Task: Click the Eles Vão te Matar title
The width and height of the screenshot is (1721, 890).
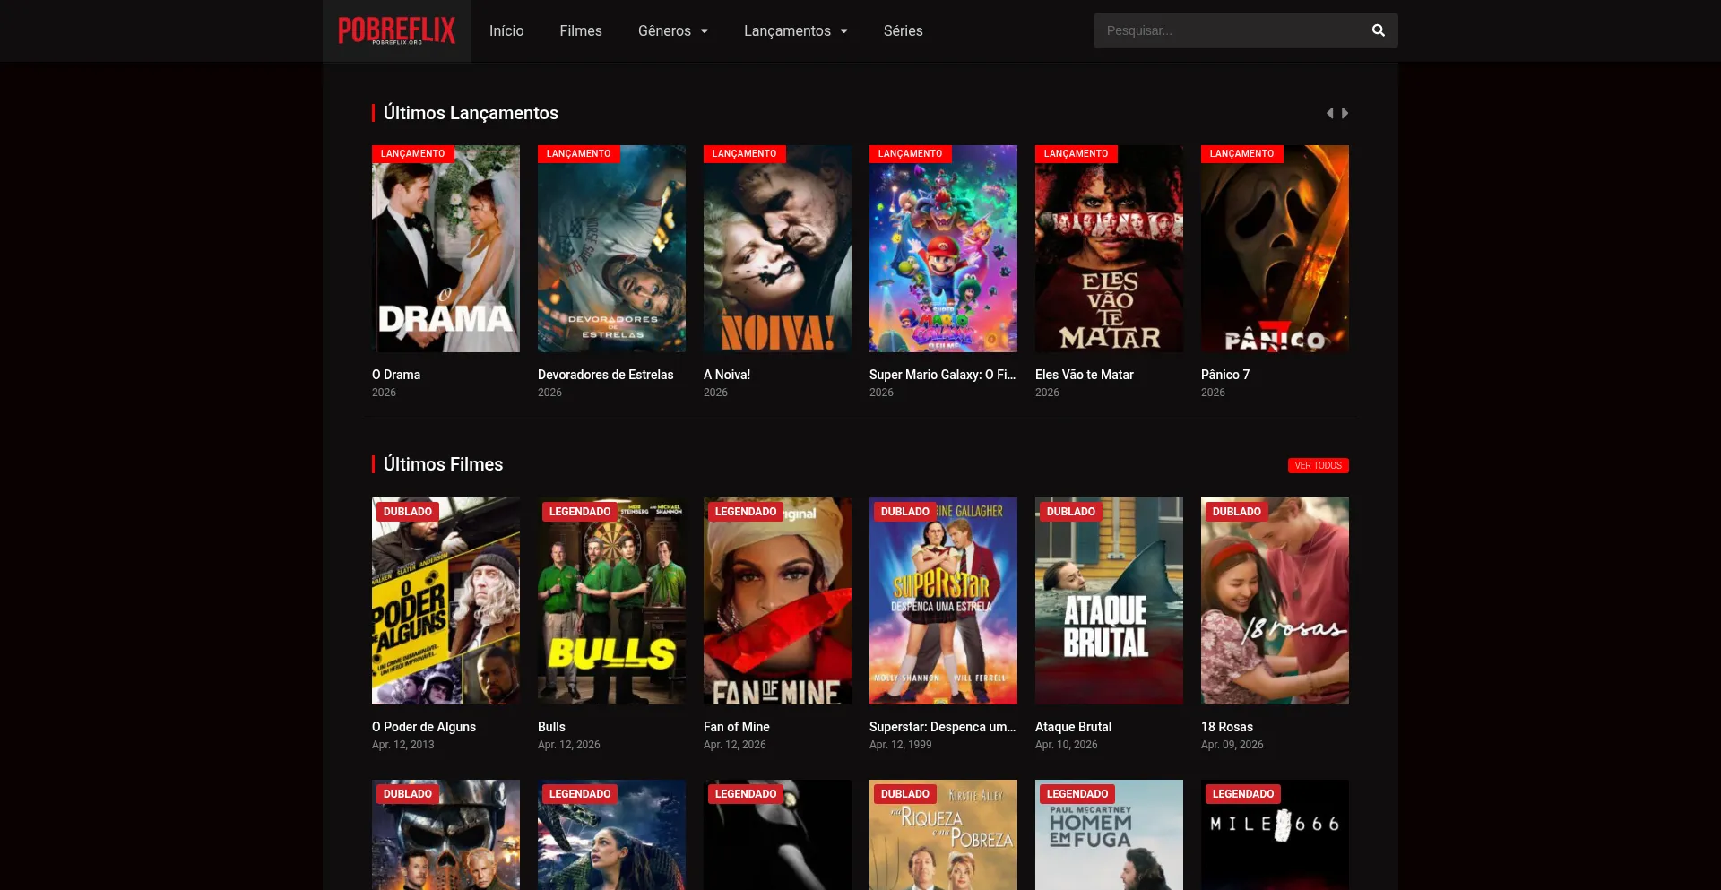Action: (x=1085, y=375)
